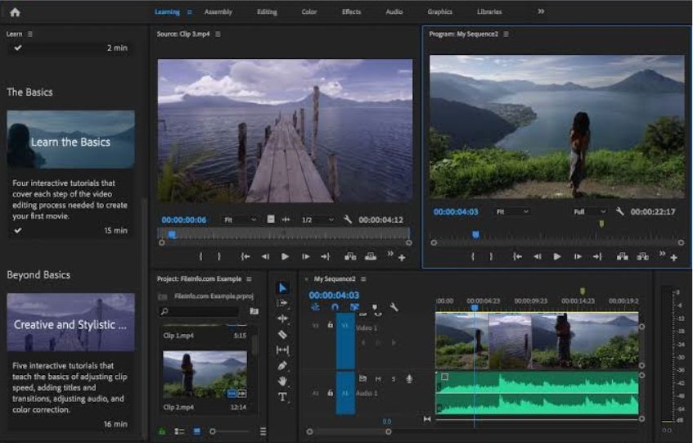Mark In point in Source monitor
Screen dimensions: 693x443
click(200, 256)
